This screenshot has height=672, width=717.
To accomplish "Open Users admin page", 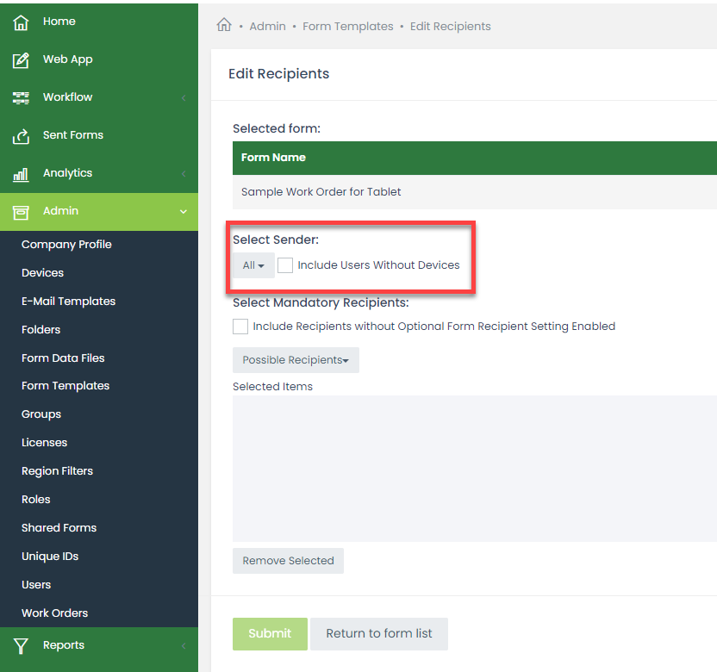I will point(36,585).
